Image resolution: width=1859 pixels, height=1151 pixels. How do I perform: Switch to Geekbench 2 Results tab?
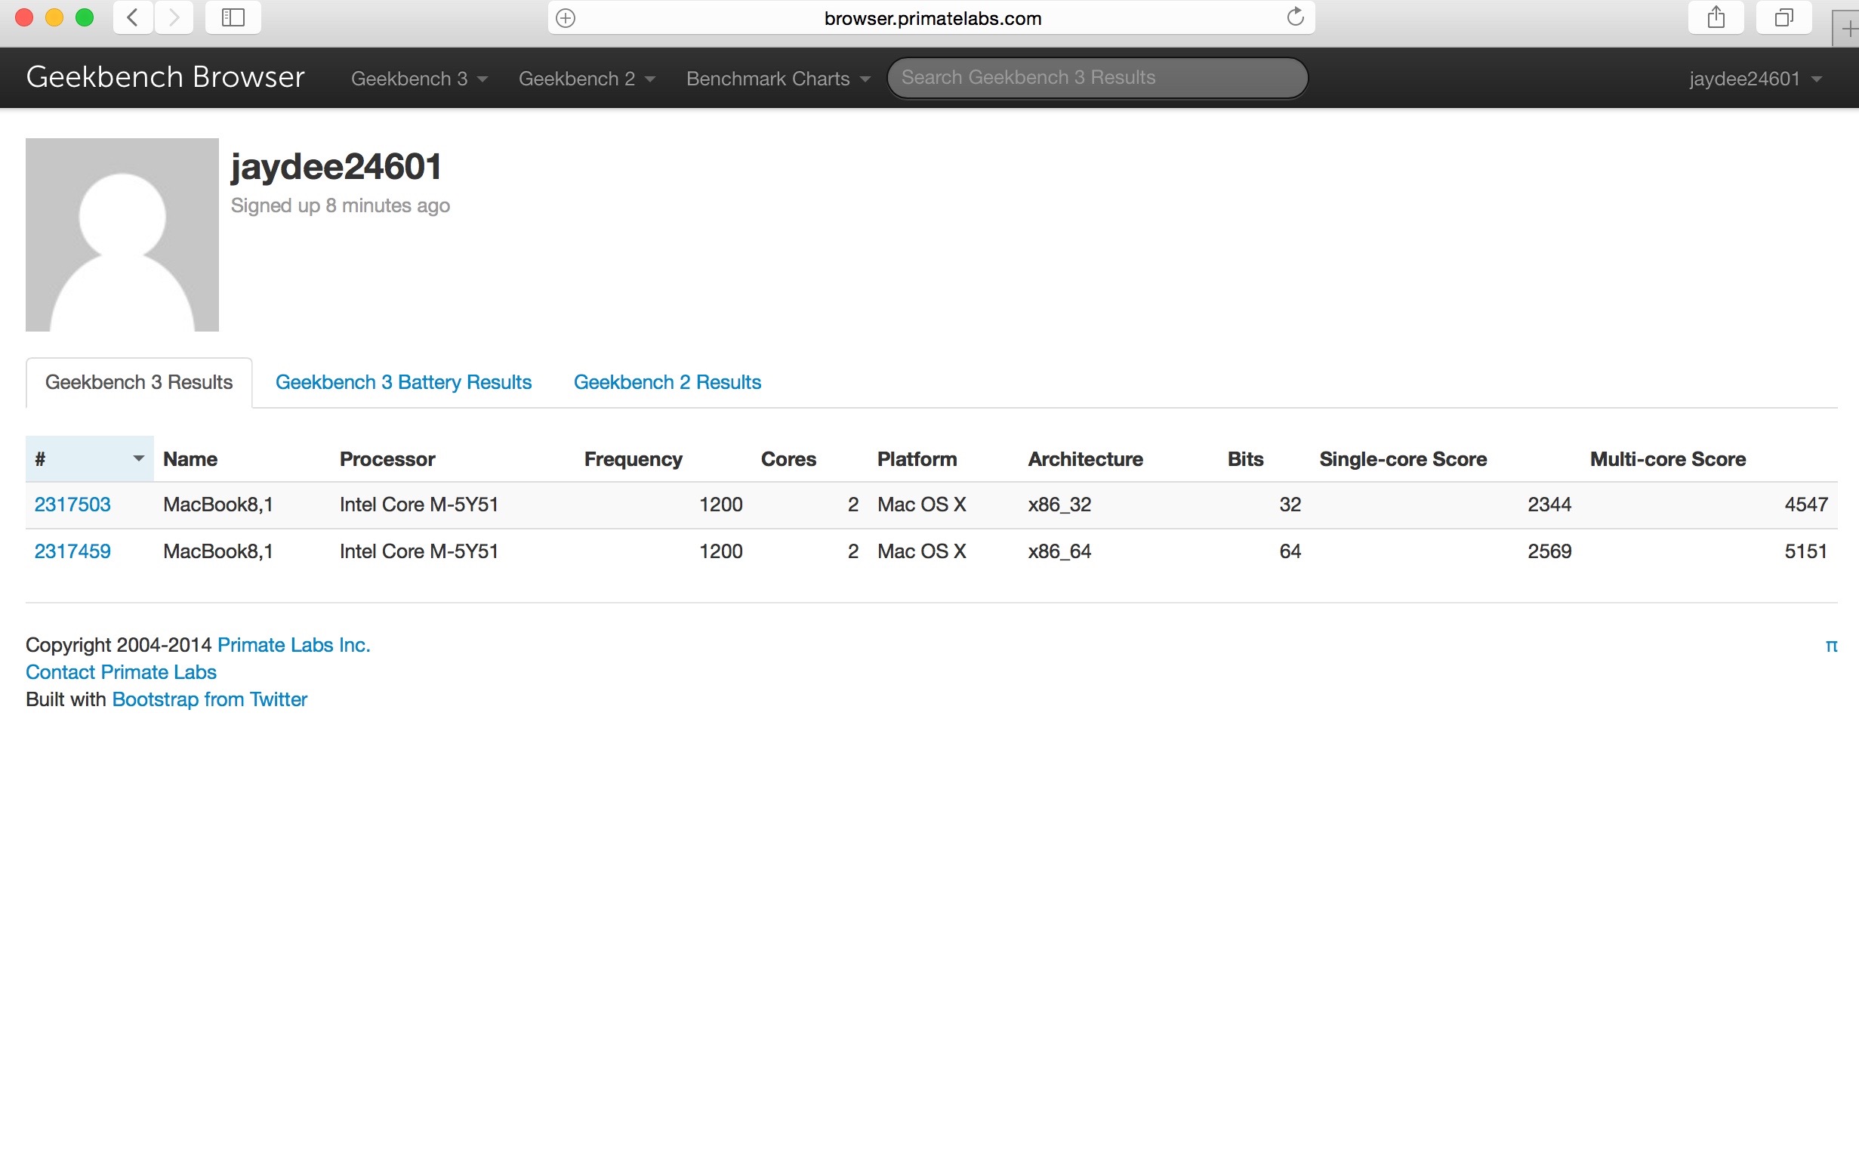pos(667,382)
